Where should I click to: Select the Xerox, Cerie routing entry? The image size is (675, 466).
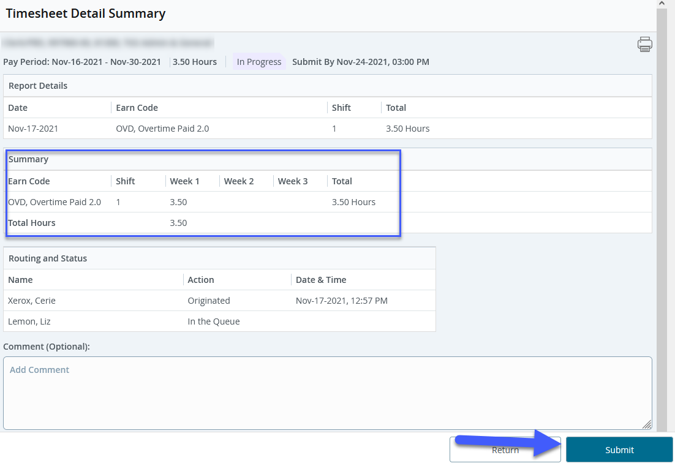[x=32, y=301]
